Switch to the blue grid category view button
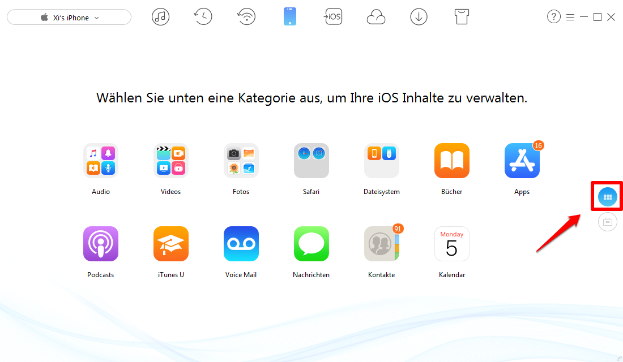Screen dimensions: 623x362 click(608, 197)
